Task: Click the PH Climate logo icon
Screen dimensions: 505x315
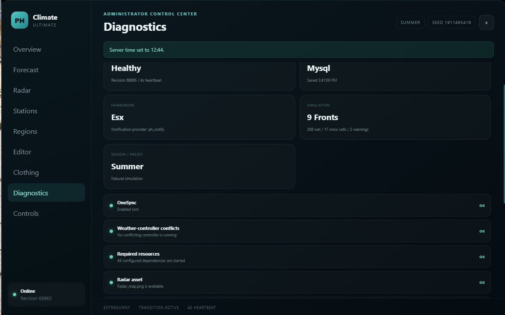Action: click(x=20, y=20)
